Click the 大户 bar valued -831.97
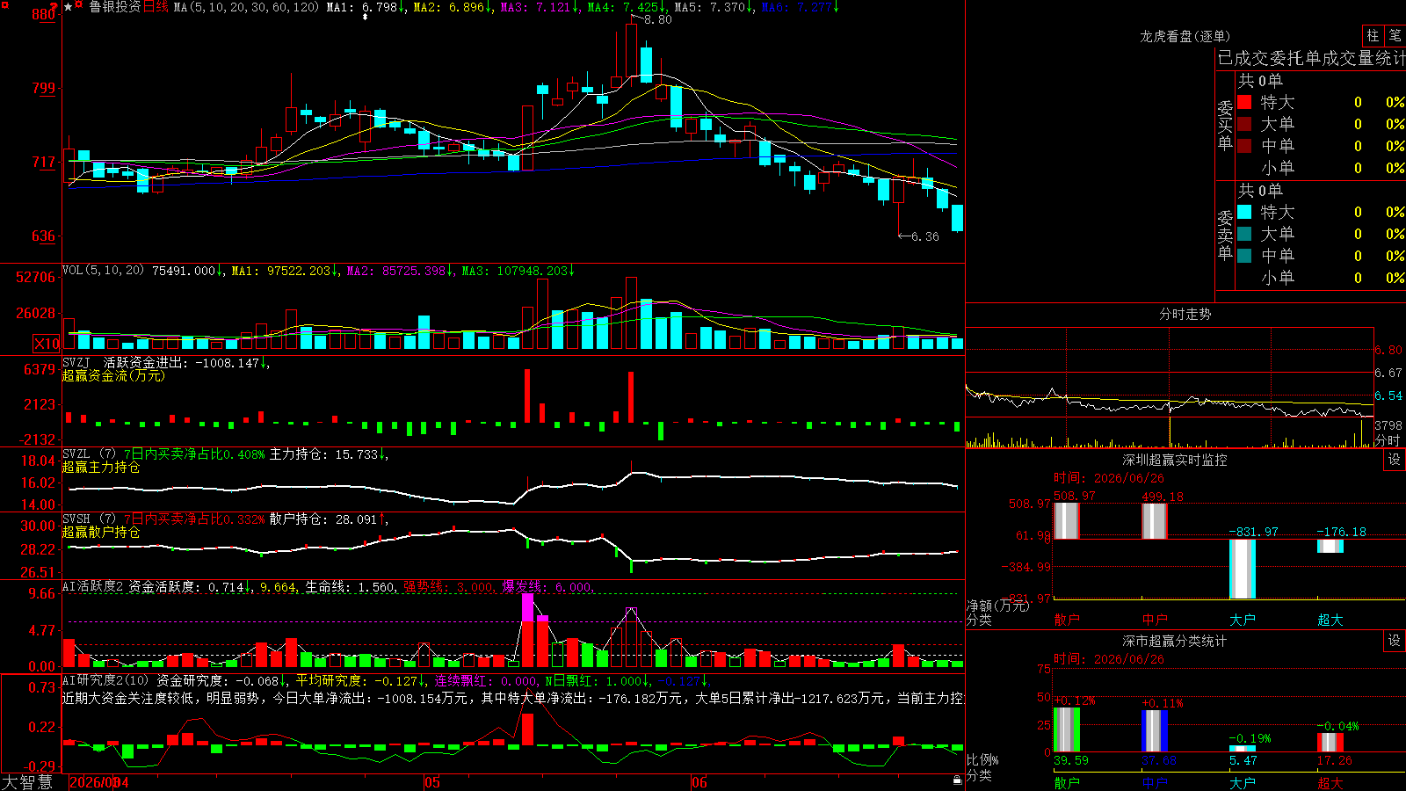Screen dimensions: 1406x791 [x=1242, y=569]
